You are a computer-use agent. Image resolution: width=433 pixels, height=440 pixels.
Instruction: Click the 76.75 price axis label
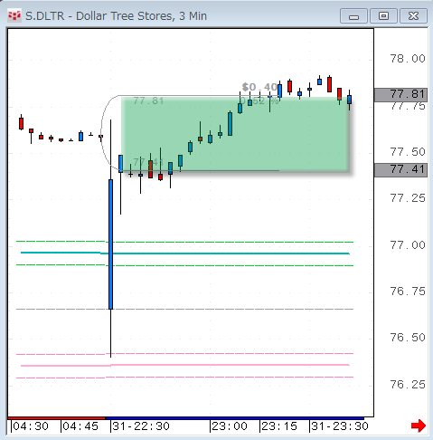[x=408, y=292]
